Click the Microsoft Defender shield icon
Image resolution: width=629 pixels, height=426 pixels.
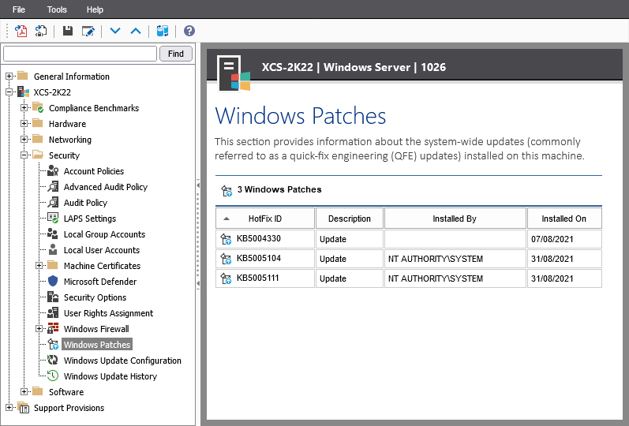point(53,281)
